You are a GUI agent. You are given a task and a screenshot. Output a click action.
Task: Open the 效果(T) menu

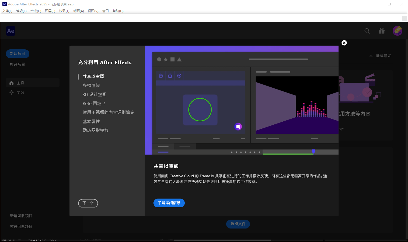pyautogui.click(x=64, y=11)
